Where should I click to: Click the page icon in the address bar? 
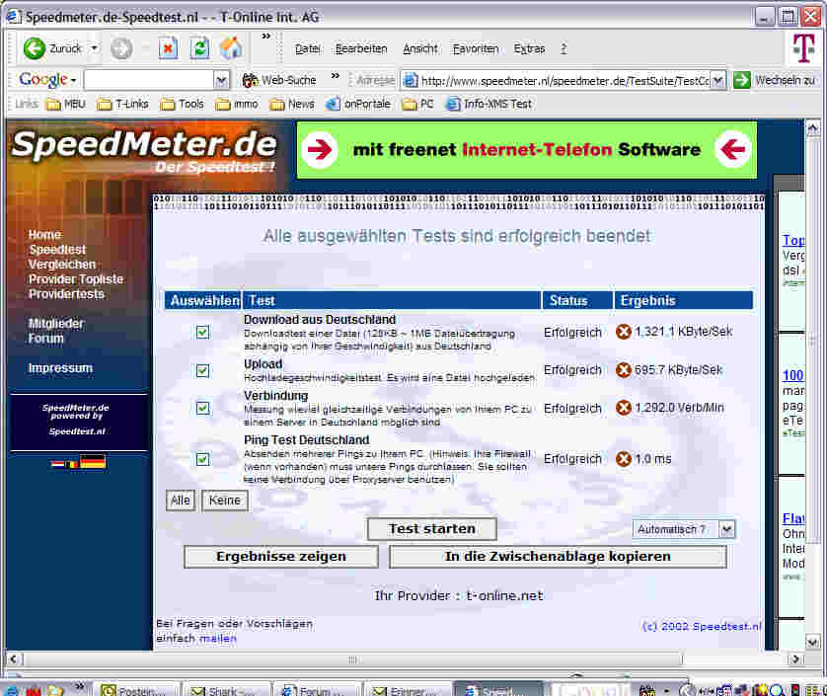tap(411, 80)
